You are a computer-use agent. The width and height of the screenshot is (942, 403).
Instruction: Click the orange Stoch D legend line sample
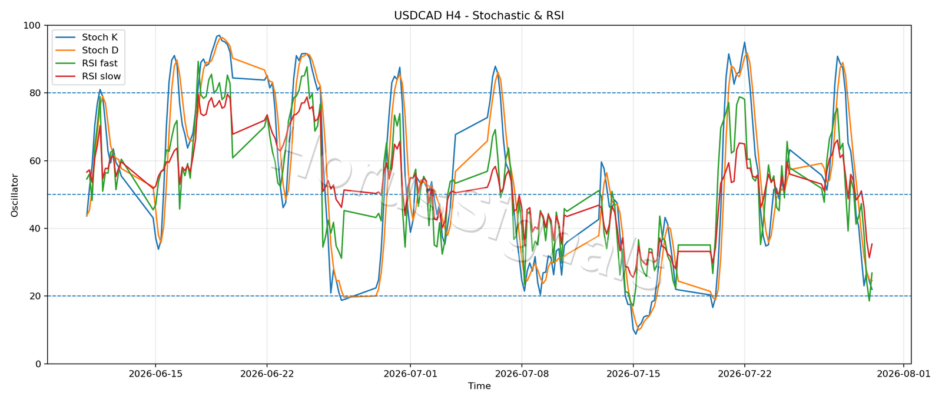tap(65, 51)
